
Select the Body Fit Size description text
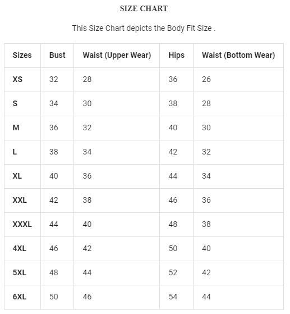pos(144,28)
